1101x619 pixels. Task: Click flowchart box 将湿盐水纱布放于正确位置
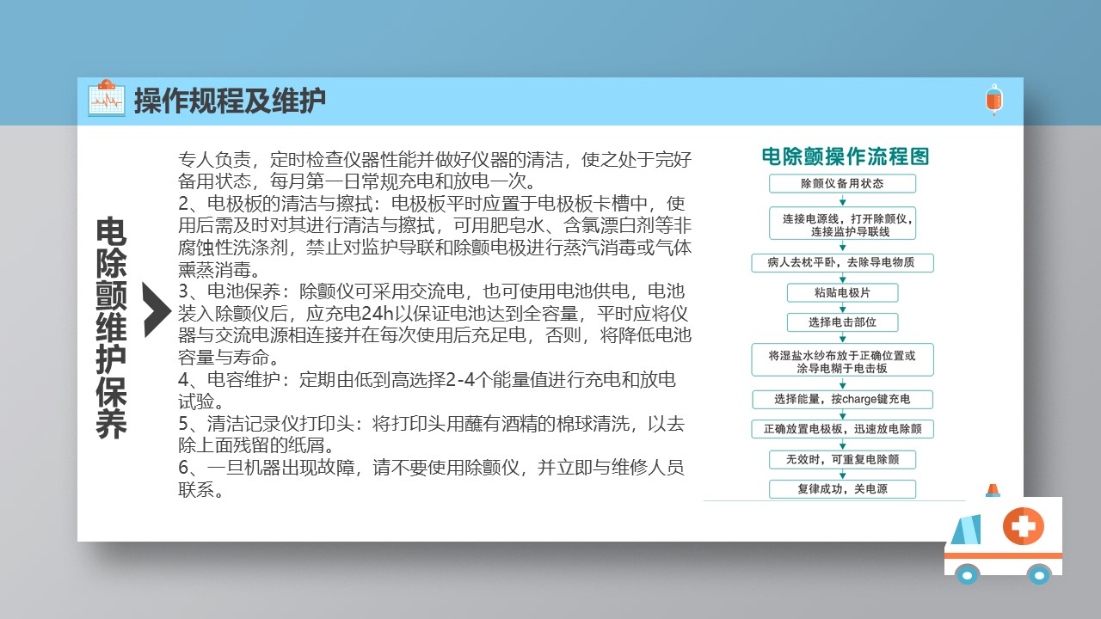[x=842, y=360]
